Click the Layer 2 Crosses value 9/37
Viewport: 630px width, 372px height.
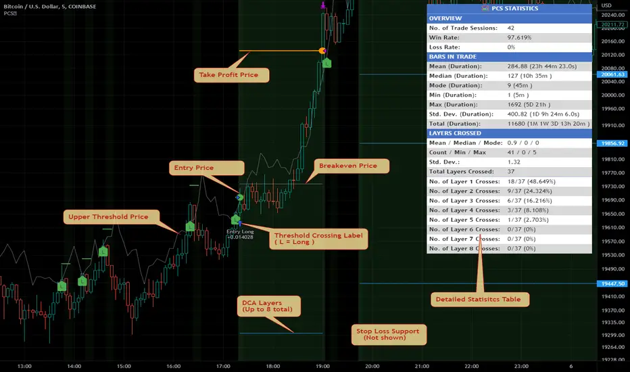click(529, 191)
